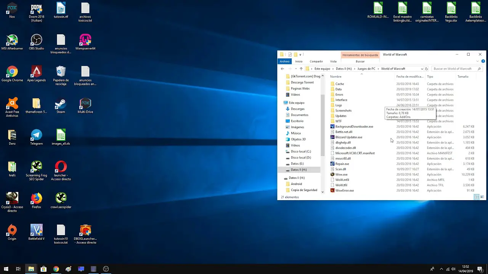Customize quick access toolbar dropdown

click(300, 55)
